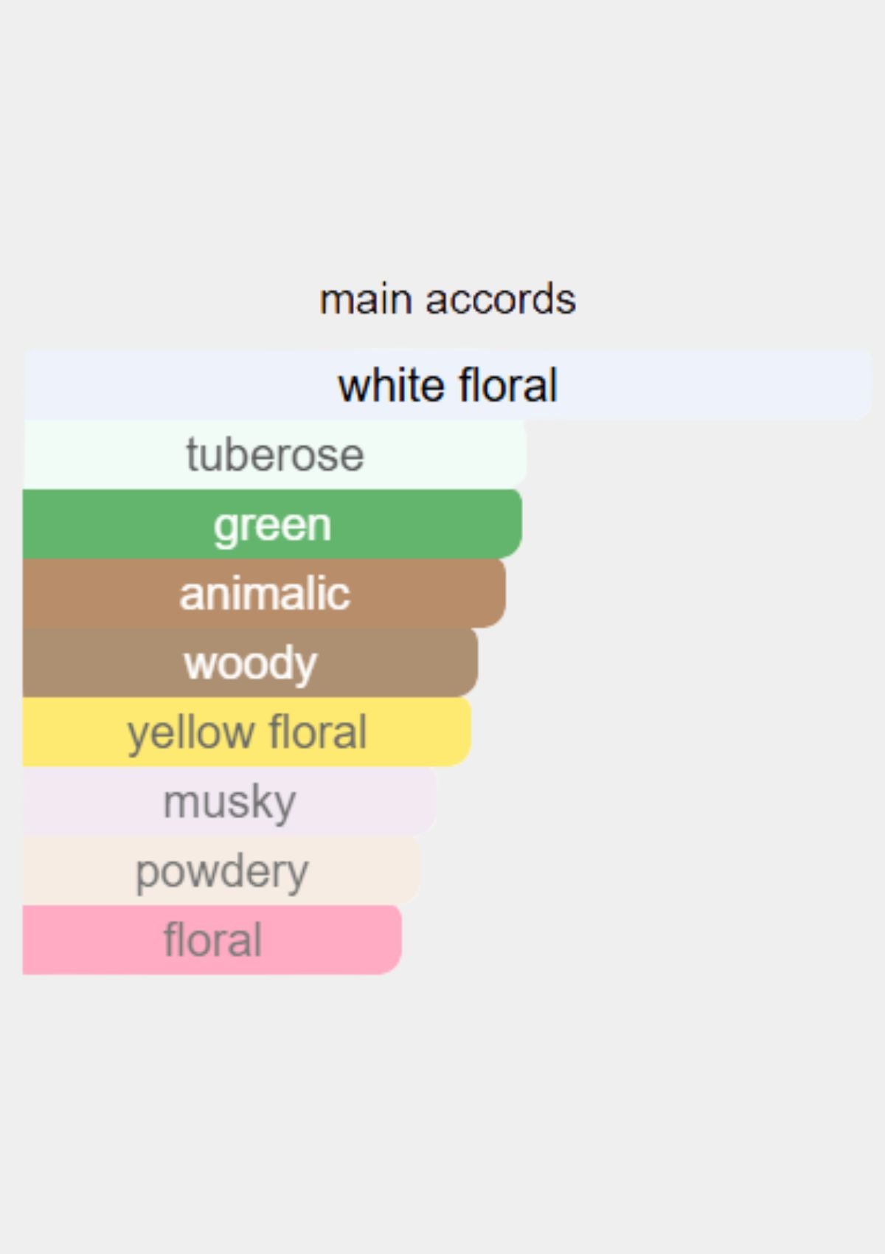Select the pink floral accord bar
The width and height of the screenshot is (885, 1254).
[212, 940]
